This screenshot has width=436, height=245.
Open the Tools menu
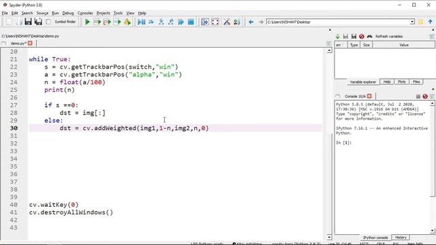coord(118,13)
